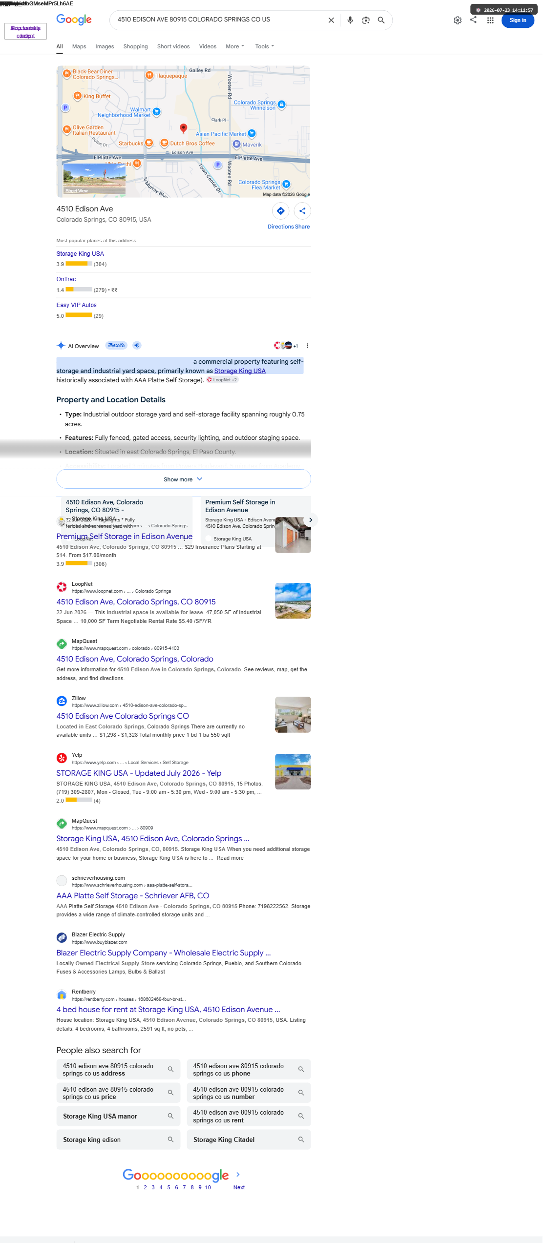The width and height of the screenshot is (549, 1243).
Task: Expand the More search filters dropdown
Action: pos(235,46)
